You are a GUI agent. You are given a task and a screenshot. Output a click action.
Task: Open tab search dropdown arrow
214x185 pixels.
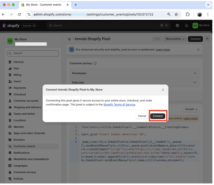pyautogui.click(x=208, y=5)
